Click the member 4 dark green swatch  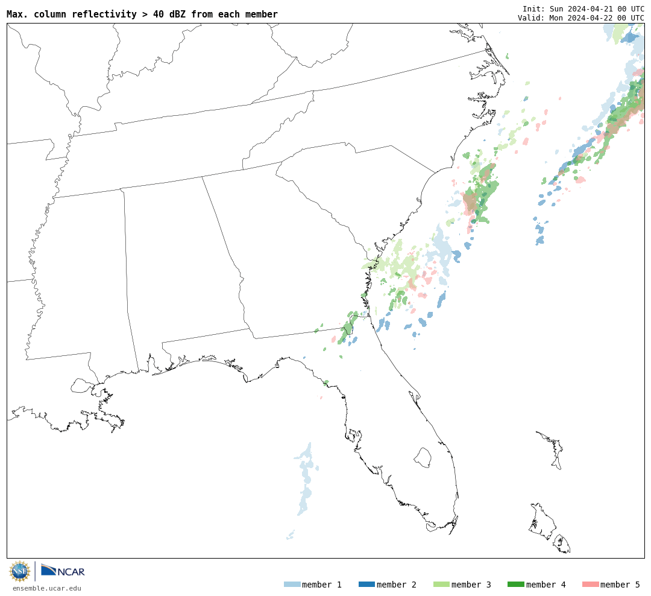click(x=515, y=585)
